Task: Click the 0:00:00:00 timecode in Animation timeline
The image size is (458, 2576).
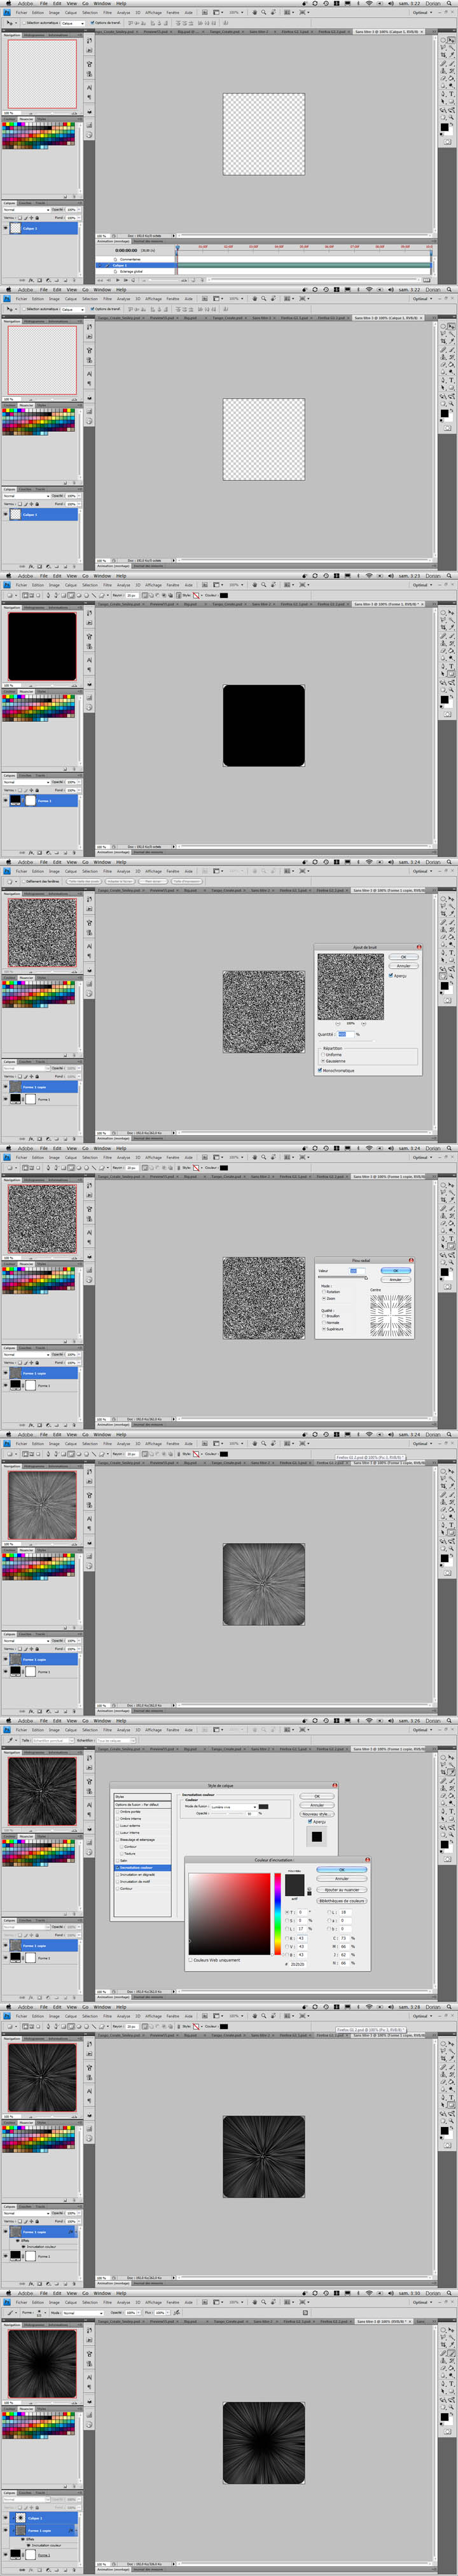Action: click(x=126, y=250)
